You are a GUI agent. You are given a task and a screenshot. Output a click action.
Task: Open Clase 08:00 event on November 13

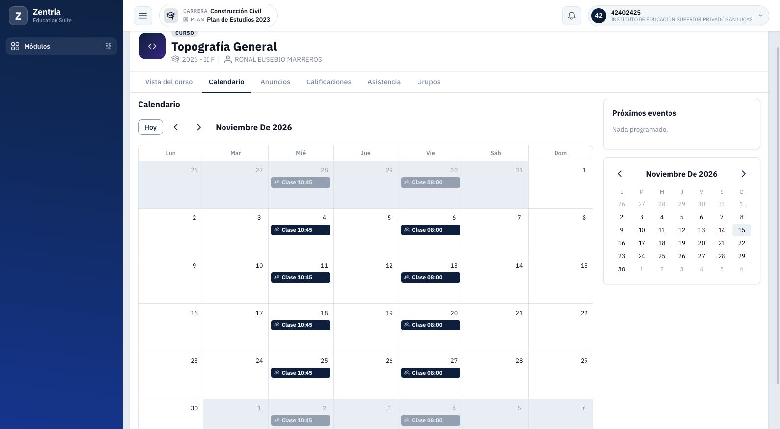click(x=431, y=277)
